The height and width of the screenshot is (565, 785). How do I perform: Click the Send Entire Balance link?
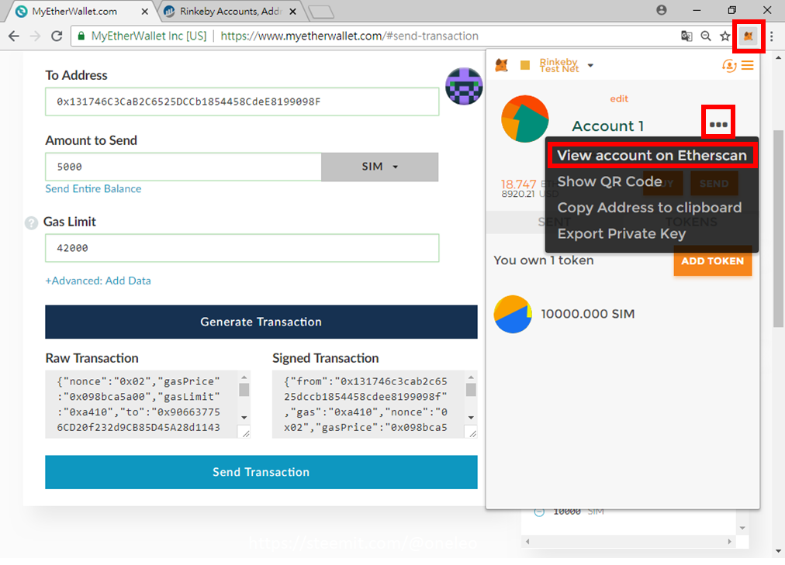pyautogui.click(x=93, y=189)
